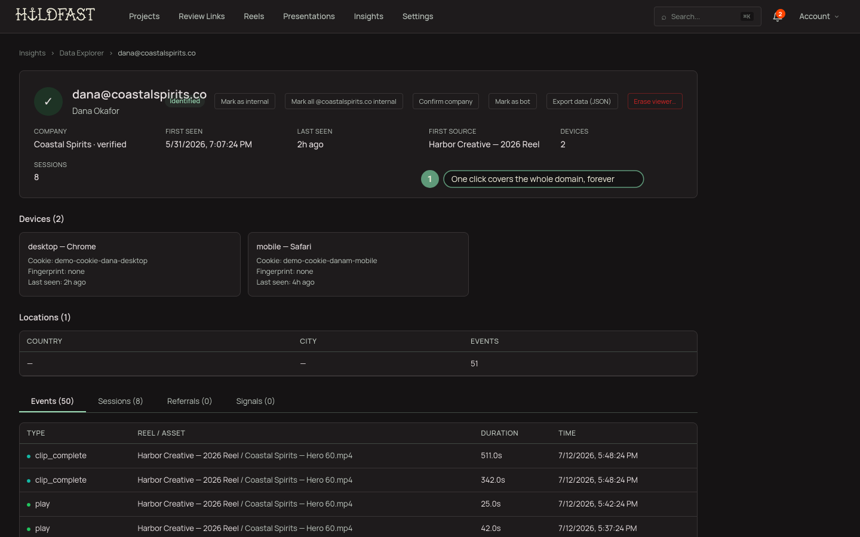Click the Identified badge
The width and height of the screenshot is (860, 537).
[185, 101]
